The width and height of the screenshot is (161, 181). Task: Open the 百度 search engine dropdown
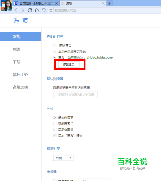pos(63,158)
